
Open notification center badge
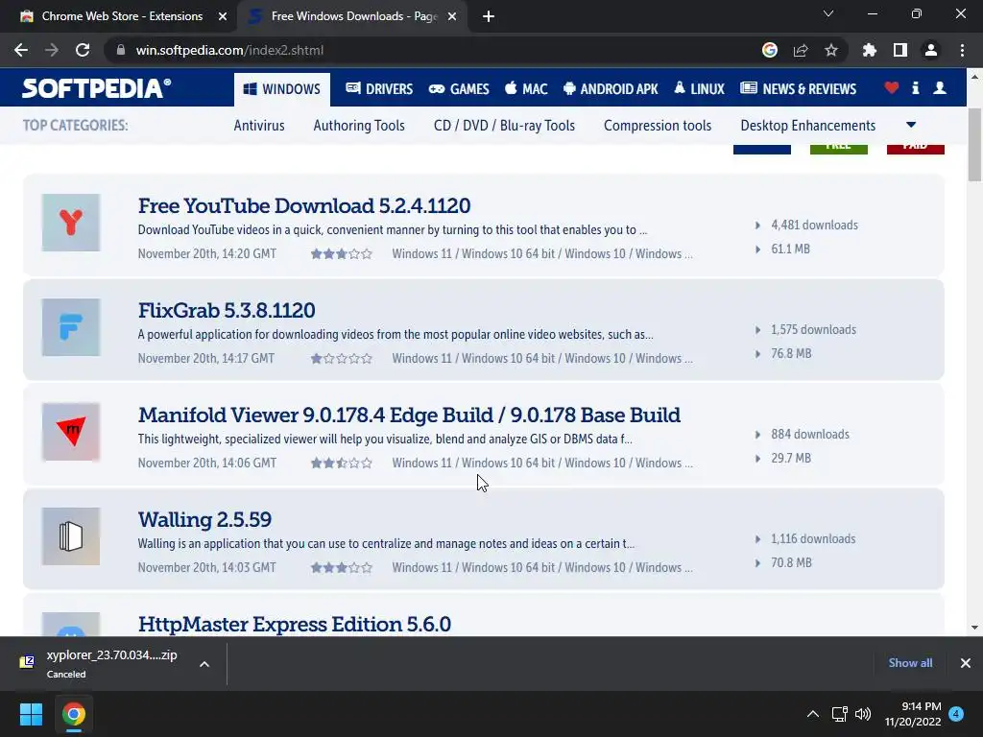tap(956, 714)
